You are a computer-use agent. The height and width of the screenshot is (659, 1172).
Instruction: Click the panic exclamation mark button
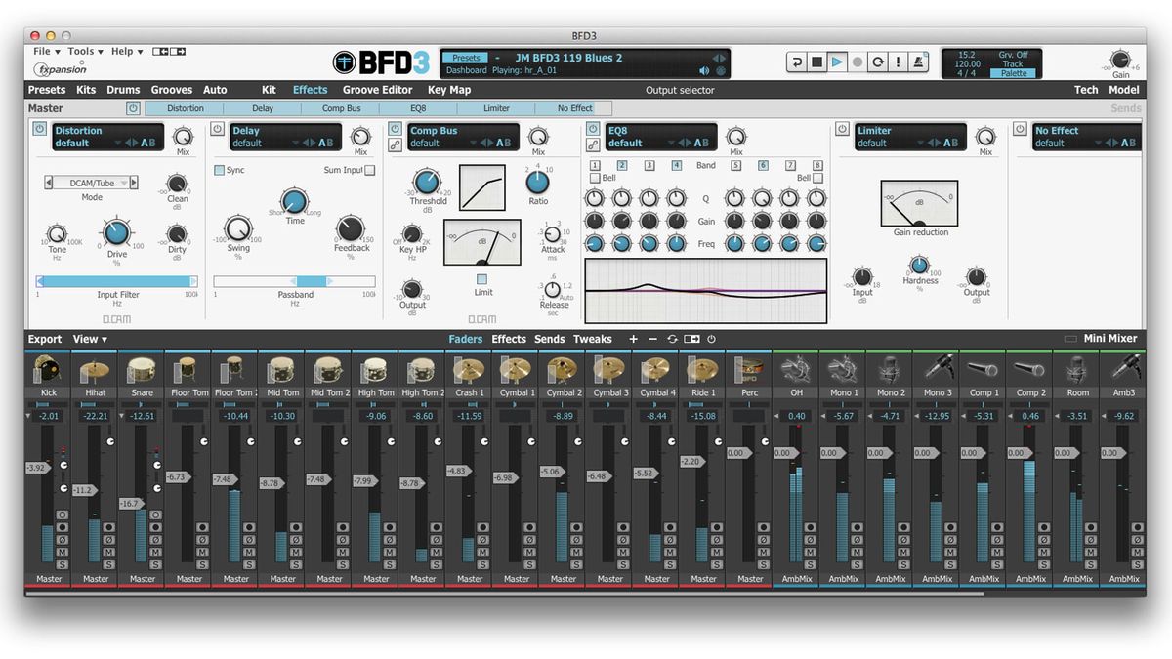[899, 62]
